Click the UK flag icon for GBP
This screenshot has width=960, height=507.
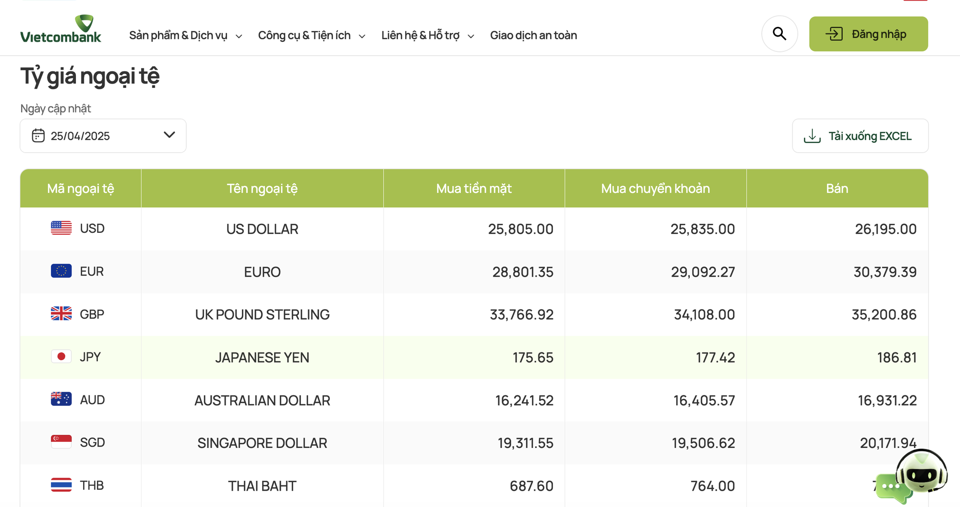61,314
